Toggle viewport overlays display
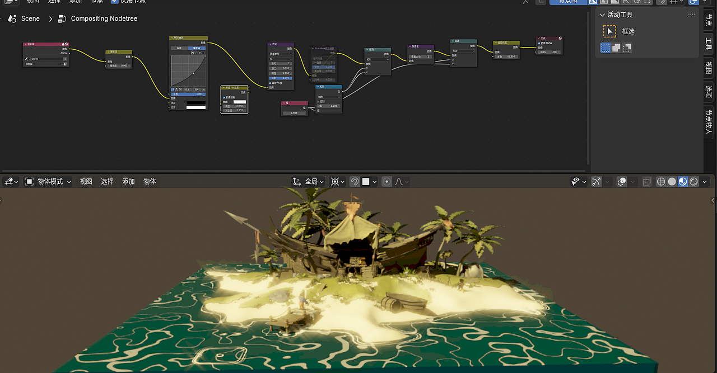Viewport: 717px width, 373px height. tap(622, 182)
